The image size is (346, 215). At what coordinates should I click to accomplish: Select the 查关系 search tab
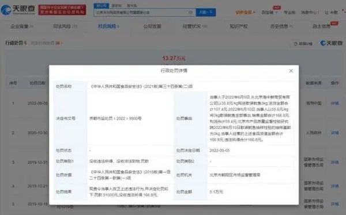(x=131, y=6)
